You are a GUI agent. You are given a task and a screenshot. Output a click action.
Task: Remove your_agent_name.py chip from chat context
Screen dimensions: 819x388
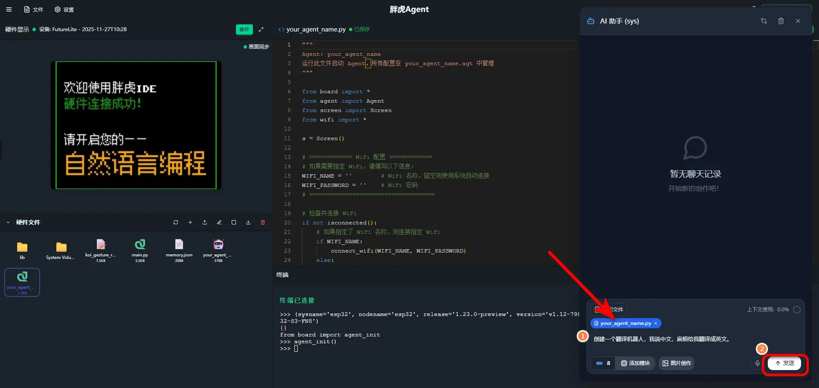(x=656, y=324)
